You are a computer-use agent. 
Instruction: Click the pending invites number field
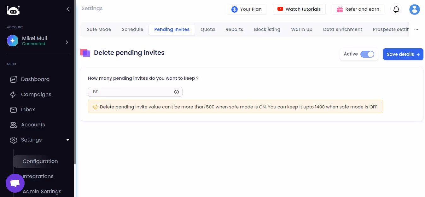click(x=132, y=92)
